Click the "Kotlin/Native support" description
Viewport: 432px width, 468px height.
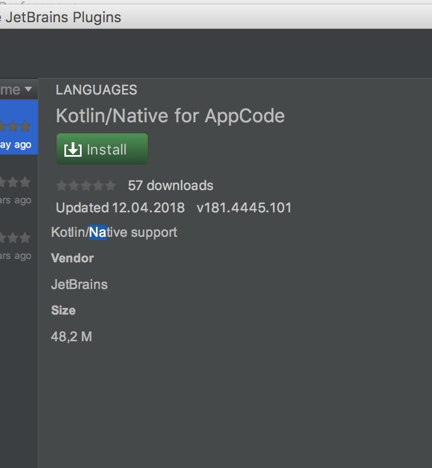pos(114,232)
